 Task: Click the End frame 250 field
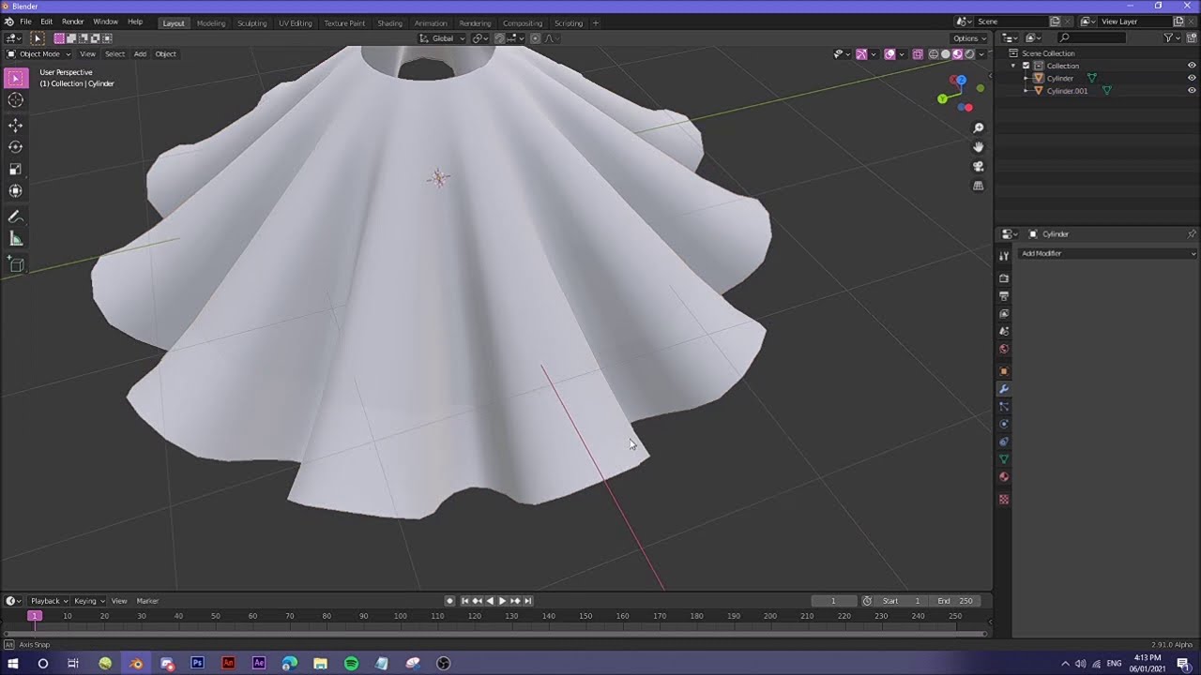coord(955,601)
